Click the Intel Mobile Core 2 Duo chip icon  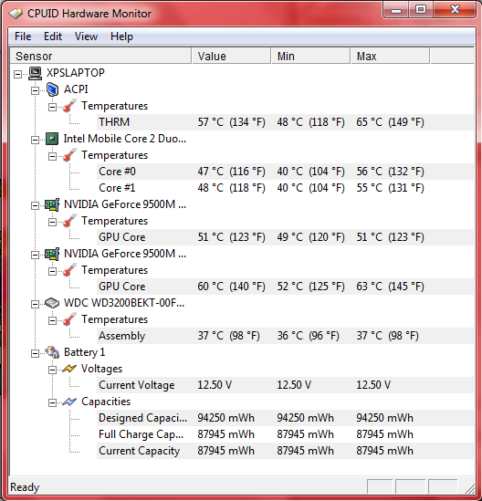[x=52, y=139]
